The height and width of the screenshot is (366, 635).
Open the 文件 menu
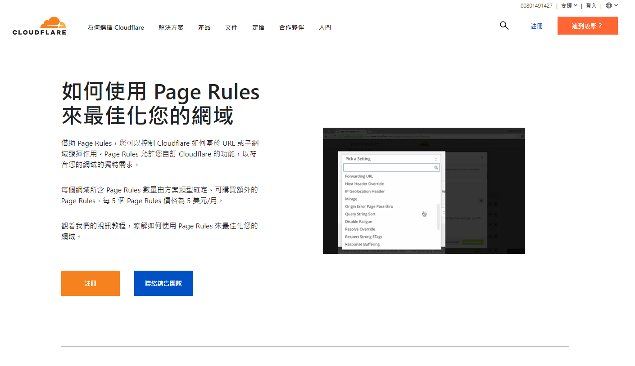point(231,27)
